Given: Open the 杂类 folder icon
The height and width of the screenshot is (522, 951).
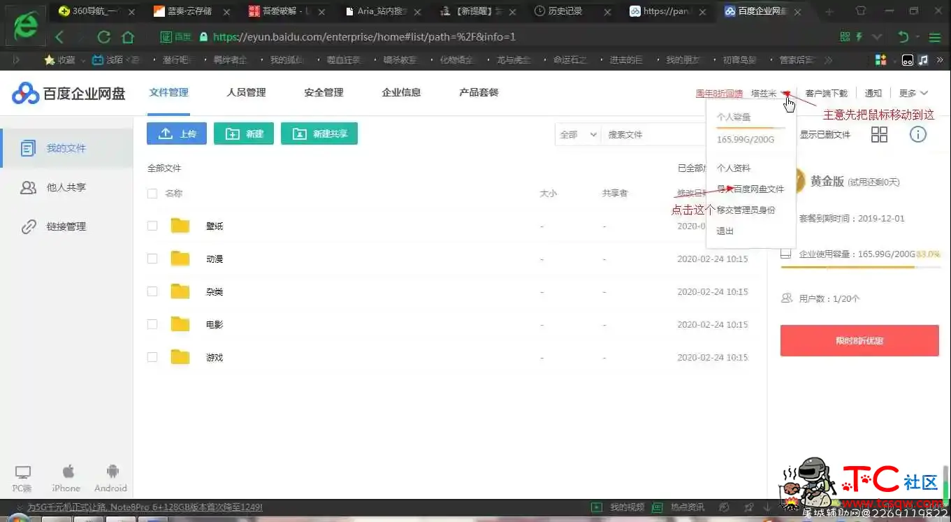Looking at the screenshot, I should coord(180,291).
